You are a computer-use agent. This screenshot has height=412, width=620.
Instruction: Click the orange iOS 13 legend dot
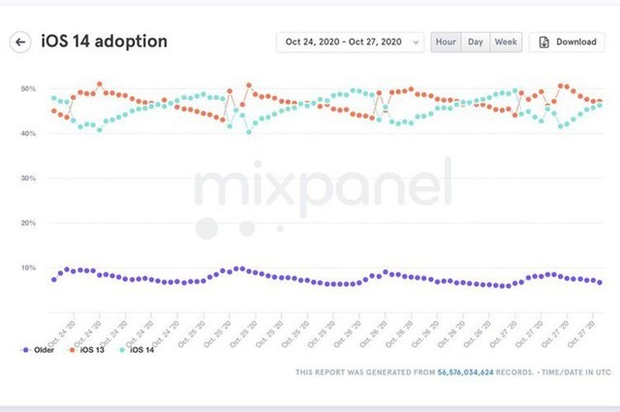[72, 350]
